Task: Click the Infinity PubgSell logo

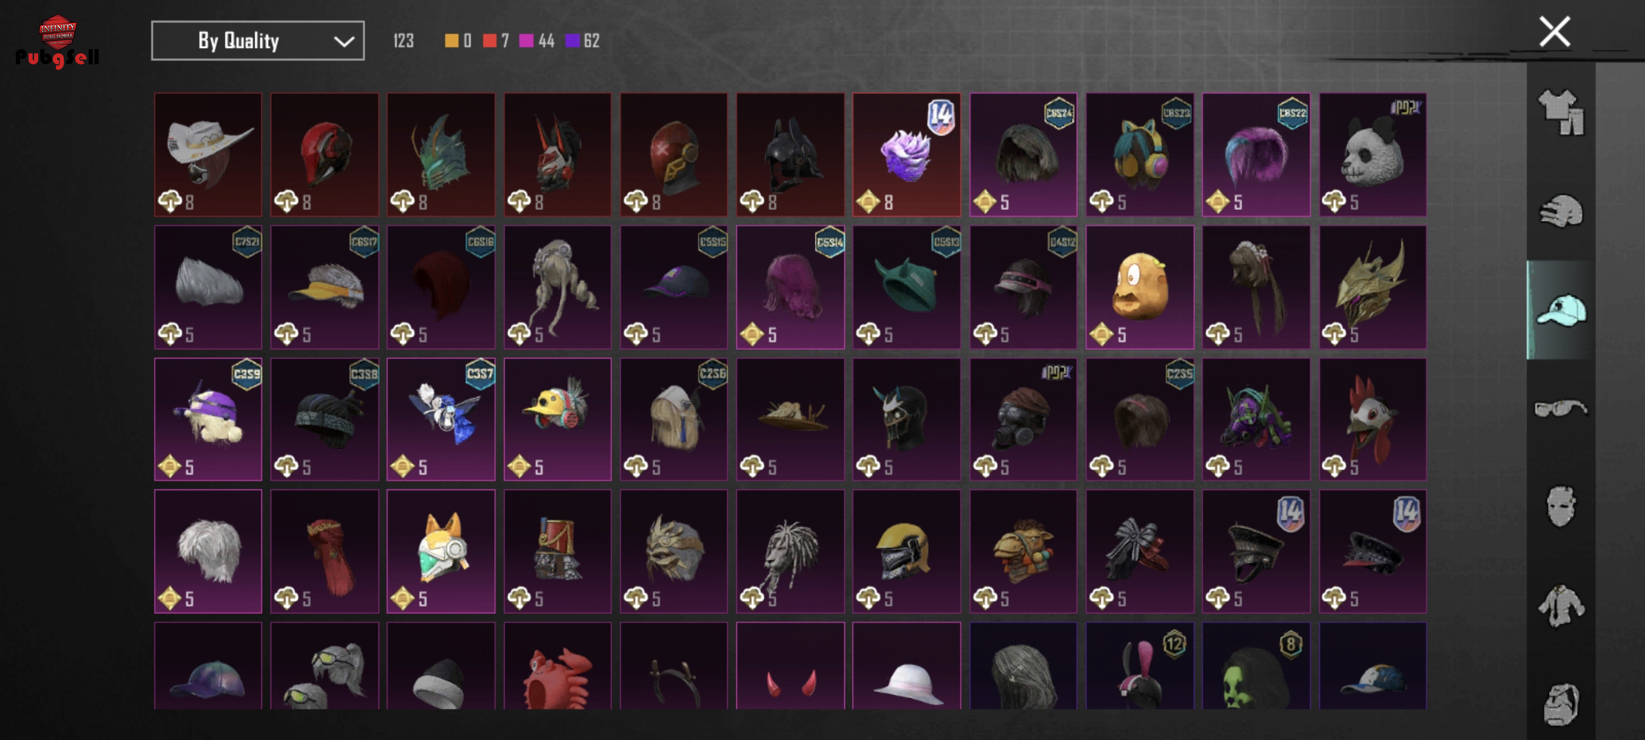Action: click(58, 41)
